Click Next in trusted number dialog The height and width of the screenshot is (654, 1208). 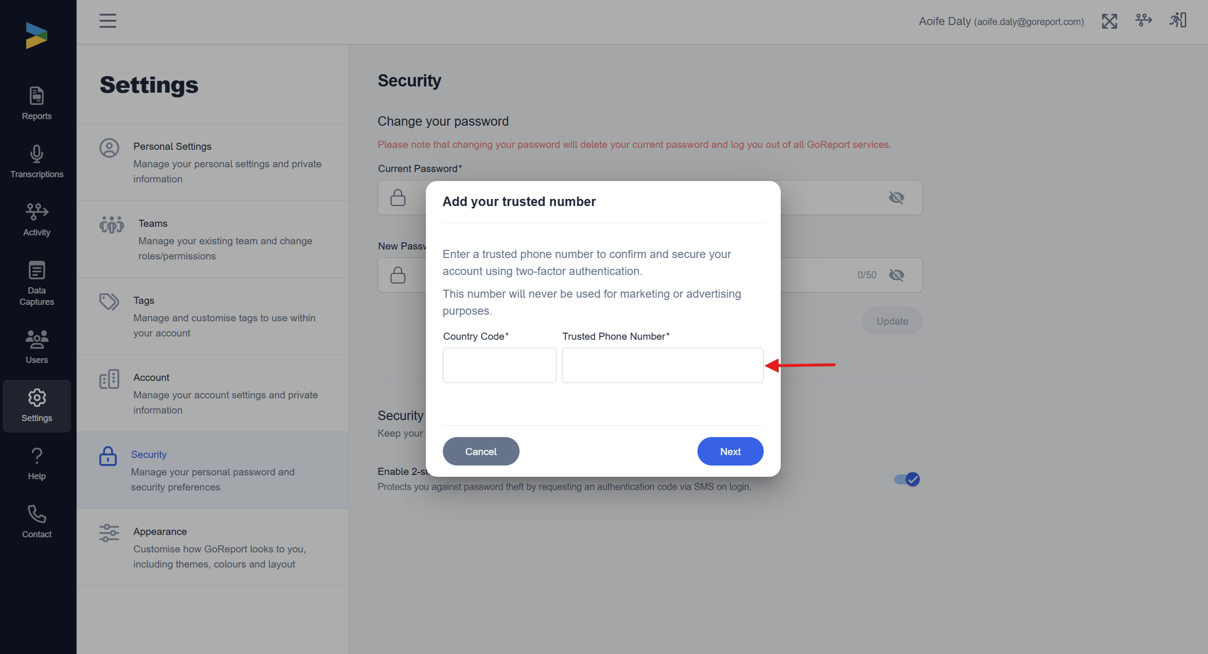(x=730, y=451)
